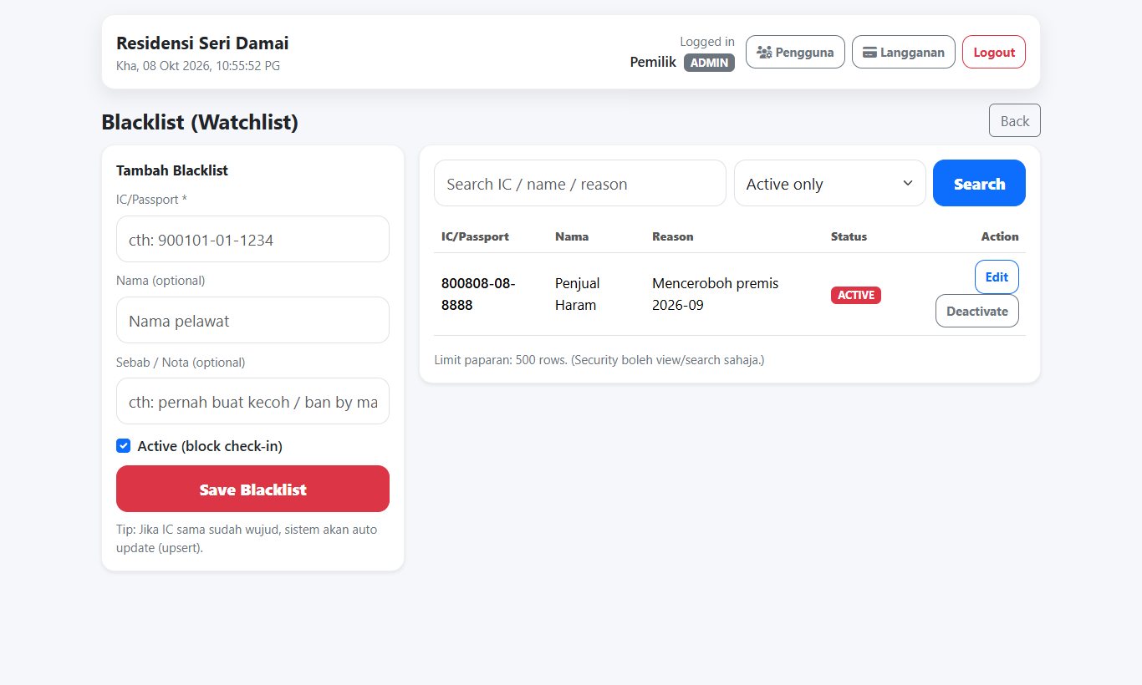Click the Pemilik user name
This screenshot has height=685, width=1142.
point(653,62)
